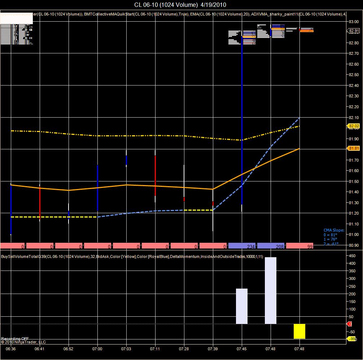Image resolution: width=363 pixels, height=360 pixels.
Task: Click the blue box labeled 234
Action: coord(242,246)
